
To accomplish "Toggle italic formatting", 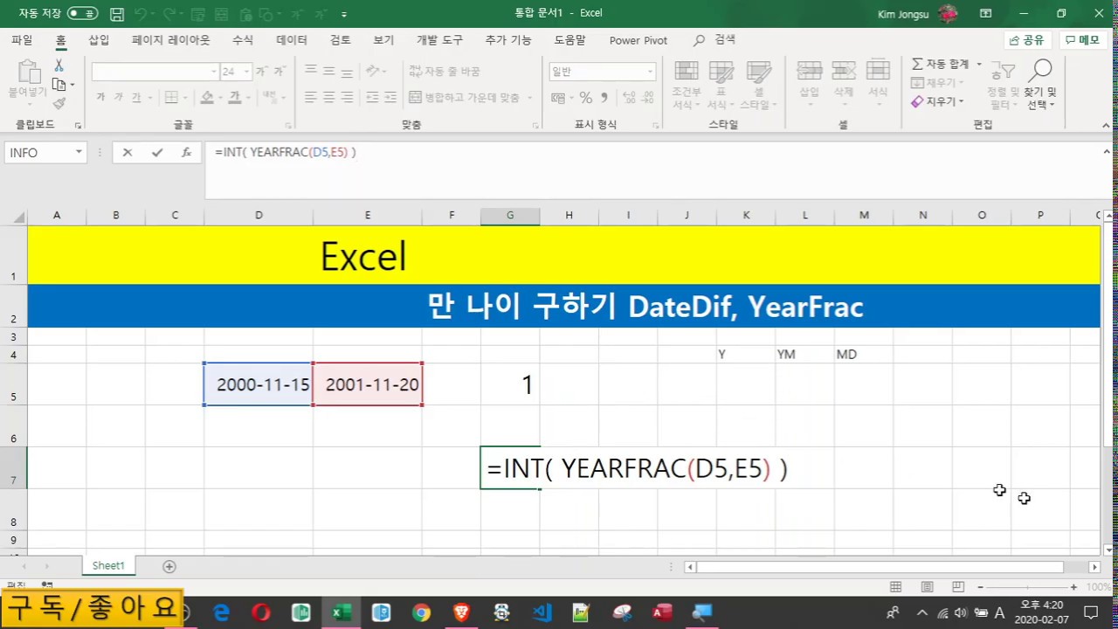I will pyautogui.click(x=118, y=98).
